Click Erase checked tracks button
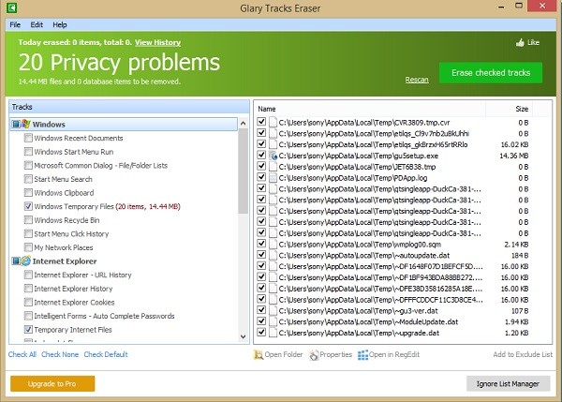 coord(491,73)
